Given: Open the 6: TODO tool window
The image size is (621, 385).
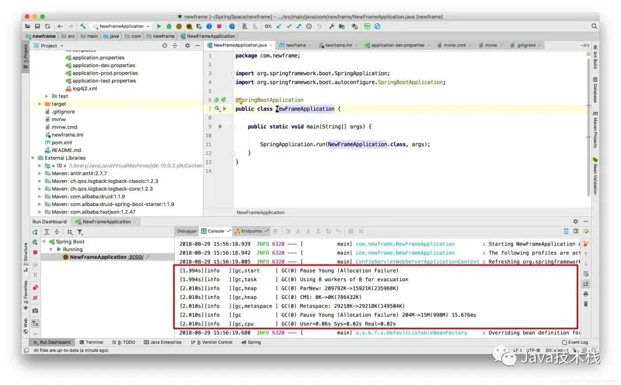Looking at the screenshot, I should (124, 343).
